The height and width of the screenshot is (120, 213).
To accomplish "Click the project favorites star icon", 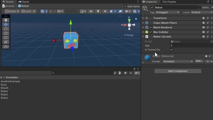I will click(131, 73).
